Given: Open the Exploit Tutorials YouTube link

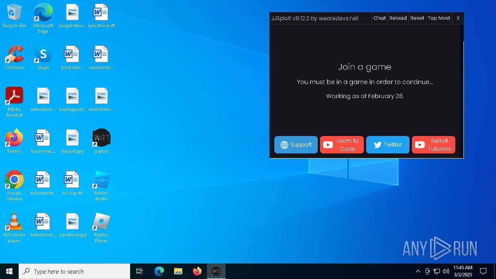Looking at the screenshot, I should point(434,145).
